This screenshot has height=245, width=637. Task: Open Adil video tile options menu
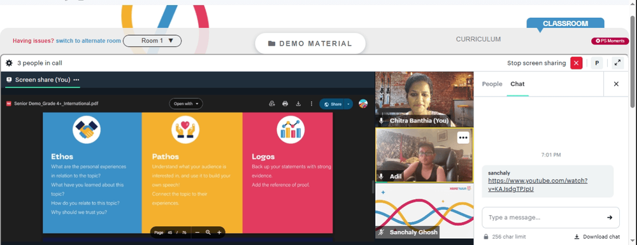click(463, 138)
